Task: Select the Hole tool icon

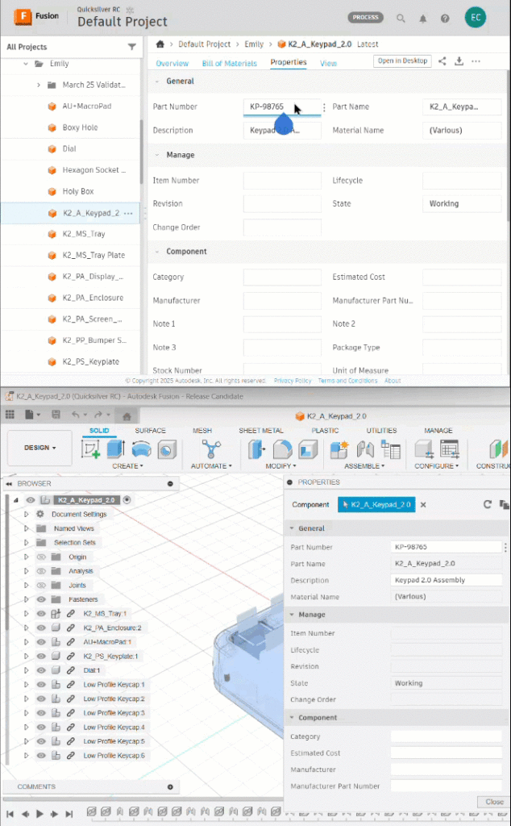Action: 167,449
